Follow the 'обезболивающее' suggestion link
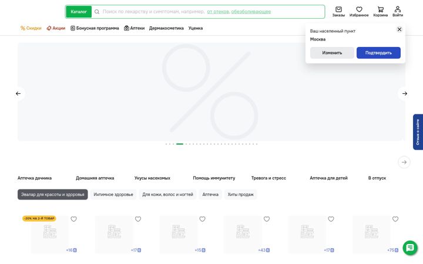 click(x=251, y=12)
